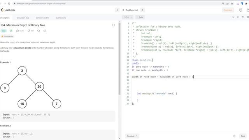Click line 'if one node -> maxDepth = 1'
The image size is (249, 140).
(x=150, y=70)
